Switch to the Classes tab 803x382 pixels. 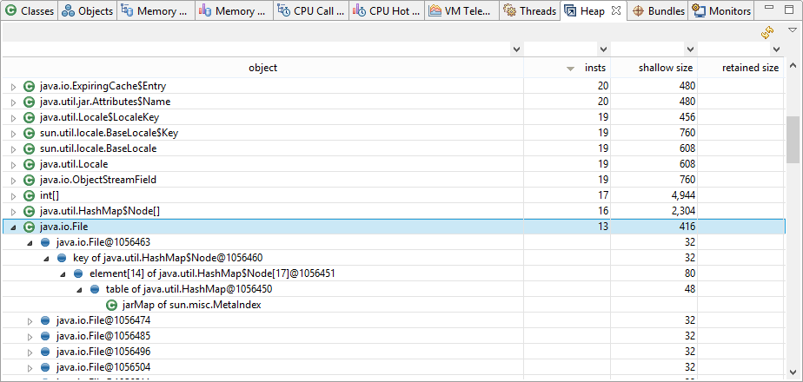[29, 11]
